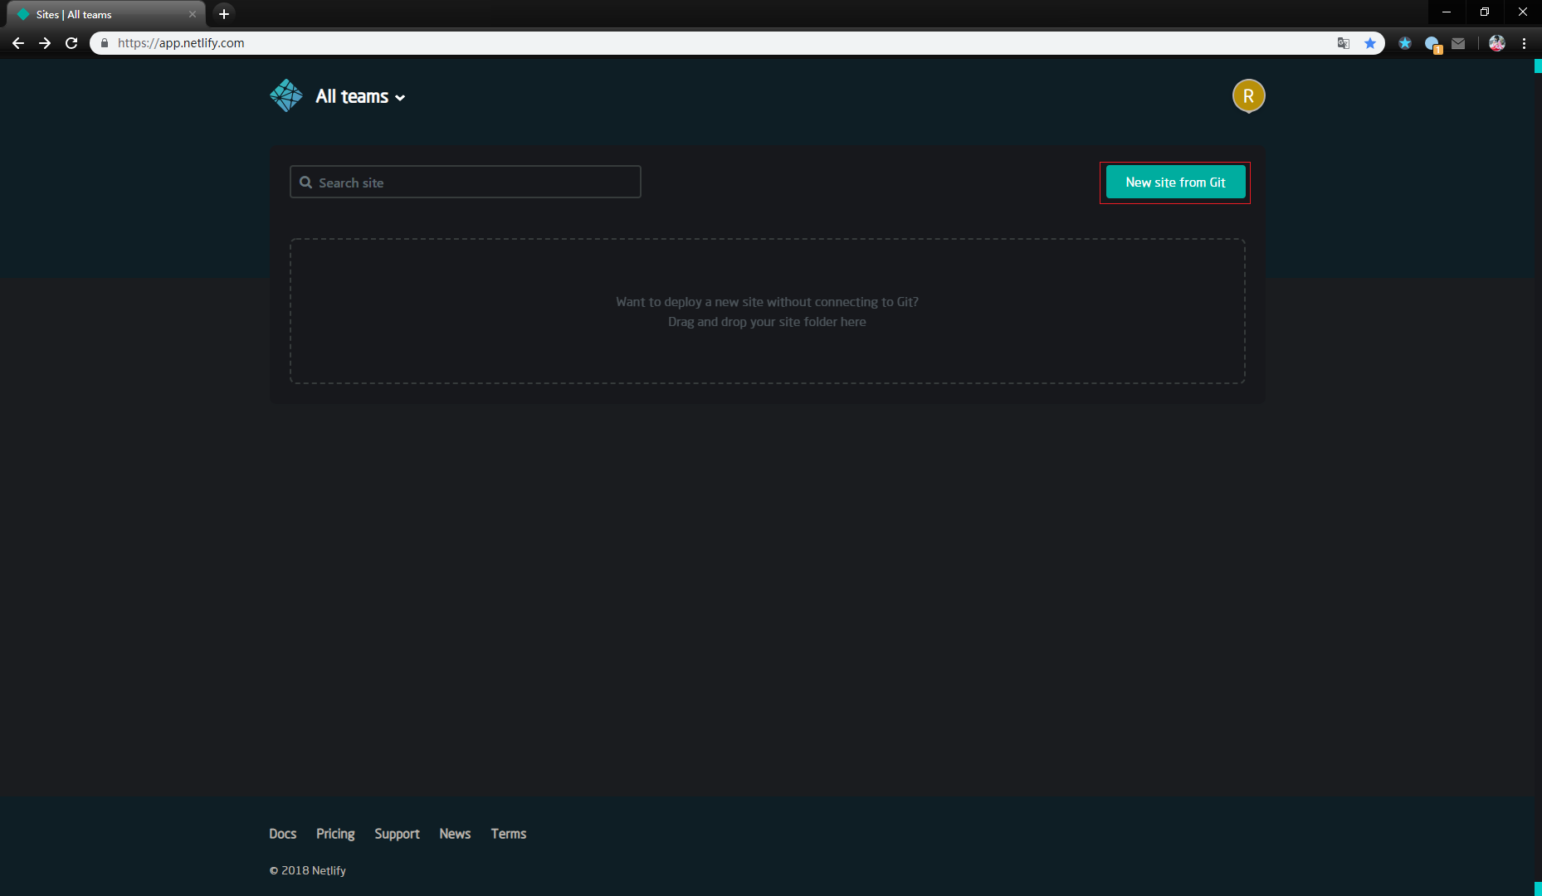
Task: Go back with the browser back arrow
Action: tap(18, 43)
